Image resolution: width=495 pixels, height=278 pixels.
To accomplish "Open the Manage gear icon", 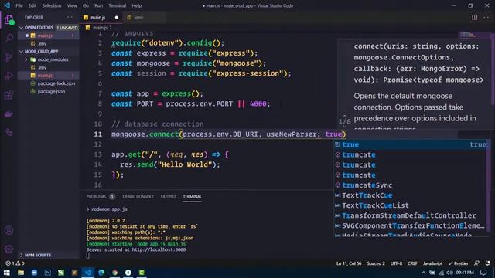I will pyautogui.click(x=9, y=249).
